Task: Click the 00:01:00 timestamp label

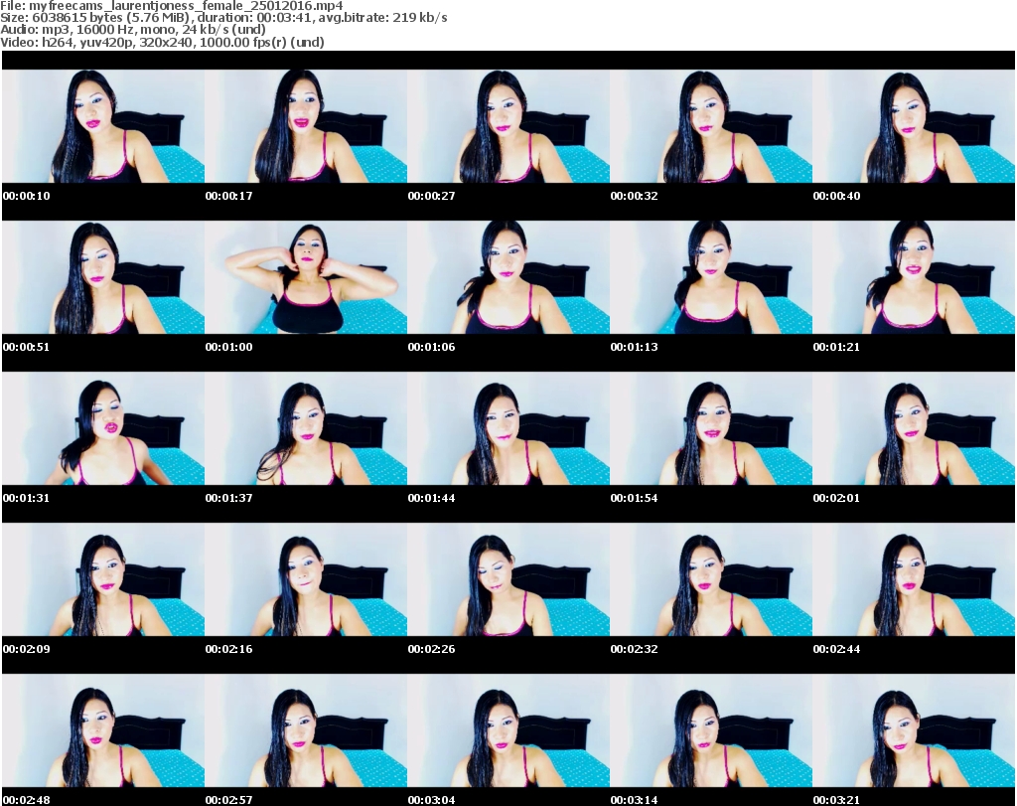Action: tap(229, 347)
